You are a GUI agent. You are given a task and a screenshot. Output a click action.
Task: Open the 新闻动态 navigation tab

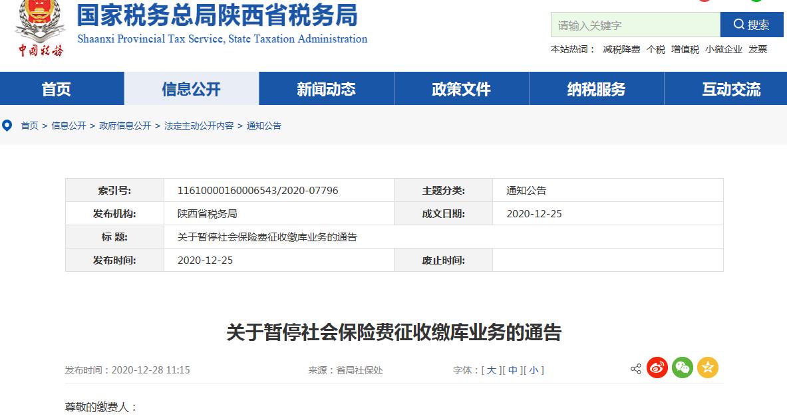(326, 89)
